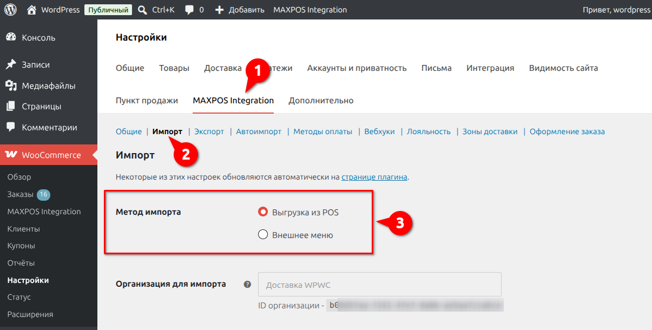
Task: Open the Оформление заказа subsection link
Action: [567, 131]
